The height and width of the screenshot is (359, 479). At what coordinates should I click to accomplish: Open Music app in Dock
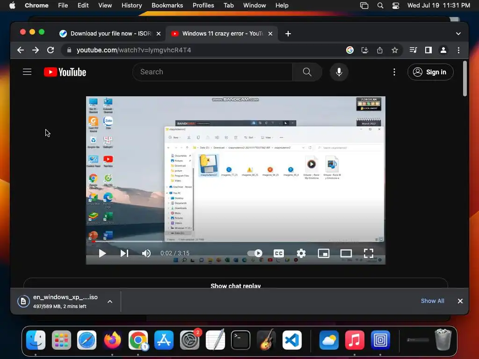click(x=355, y=340)
